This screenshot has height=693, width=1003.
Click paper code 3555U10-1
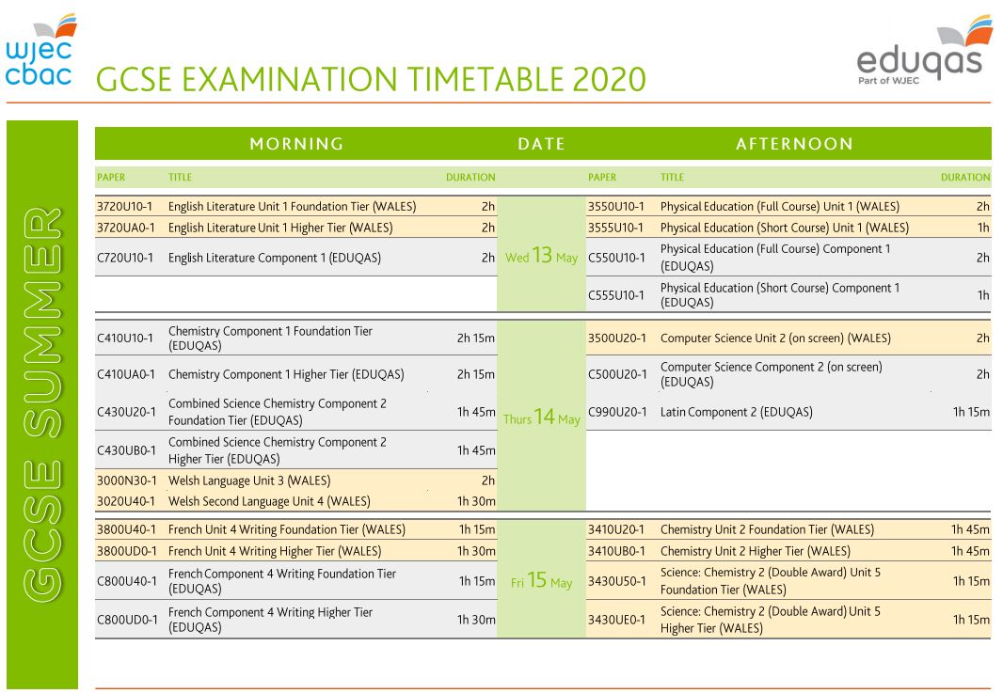[616, 228]
